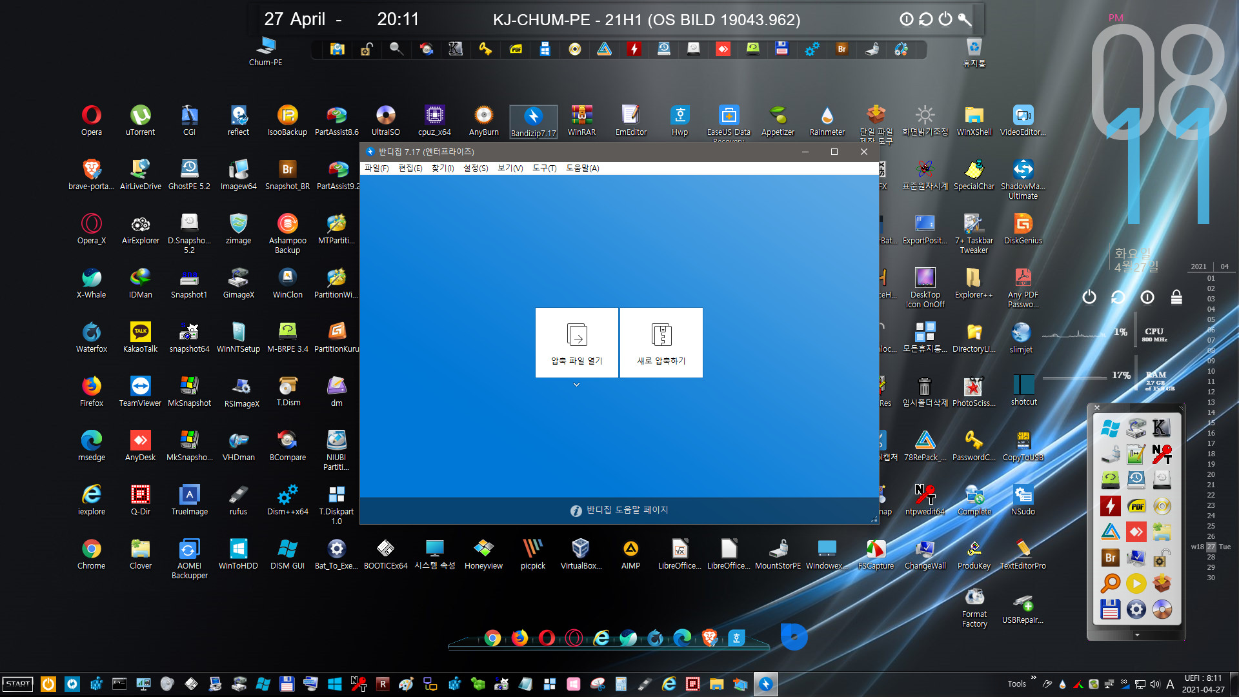Open the 도구(T) menu in Bandizip

(544, 168)
